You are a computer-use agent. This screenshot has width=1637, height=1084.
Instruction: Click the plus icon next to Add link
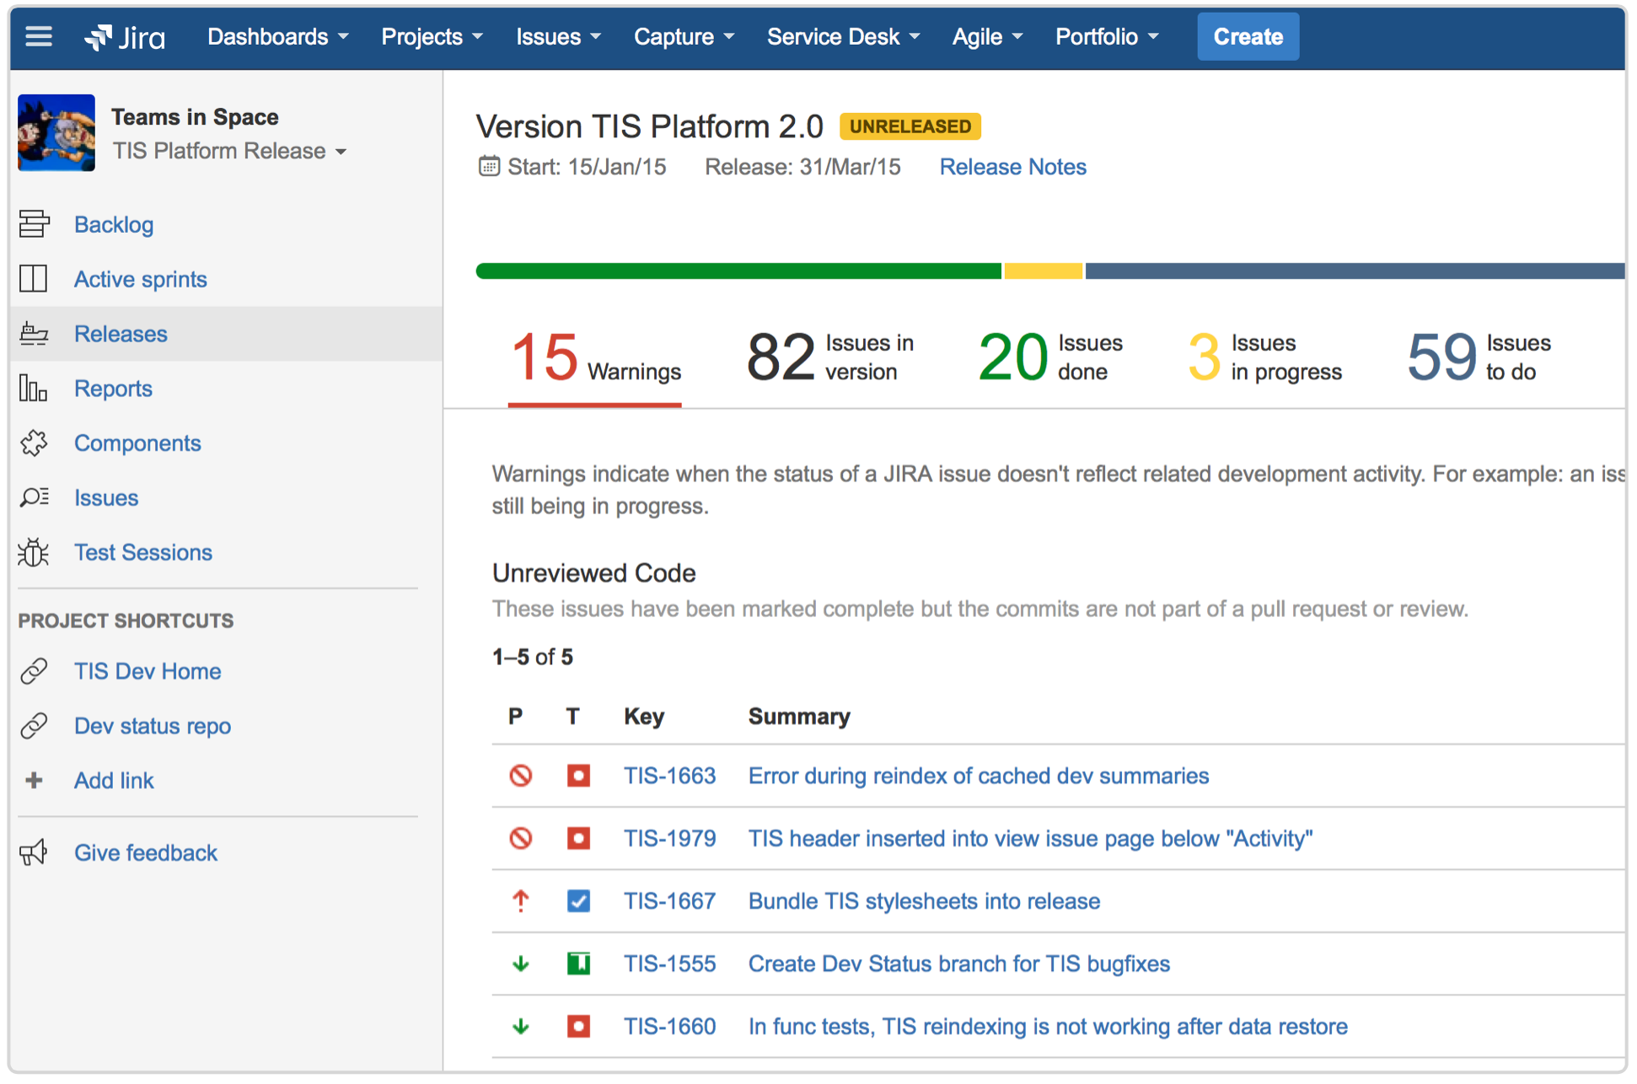(x=34, y=780)
